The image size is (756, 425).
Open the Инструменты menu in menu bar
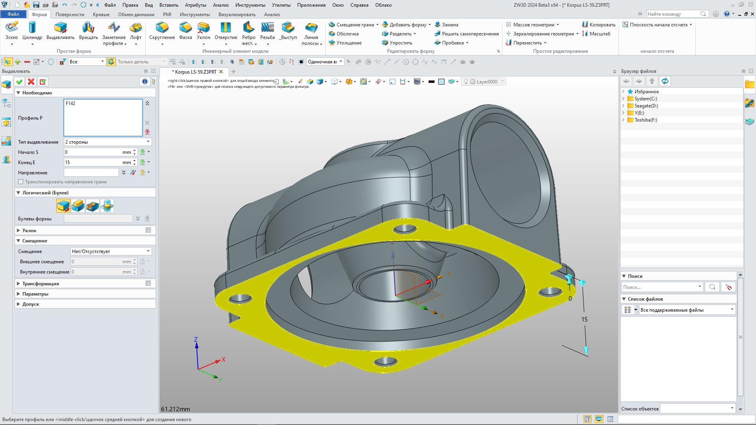[x=250, y=5]
